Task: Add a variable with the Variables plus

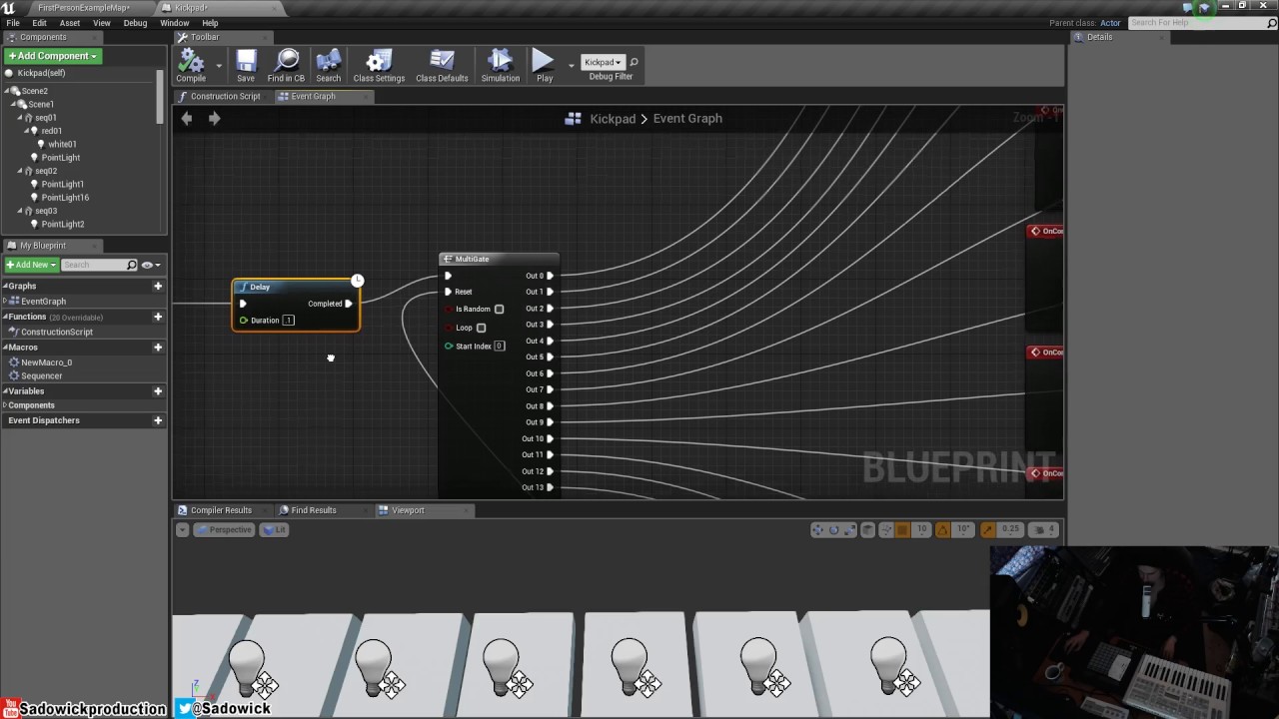Action: (157, 391)
